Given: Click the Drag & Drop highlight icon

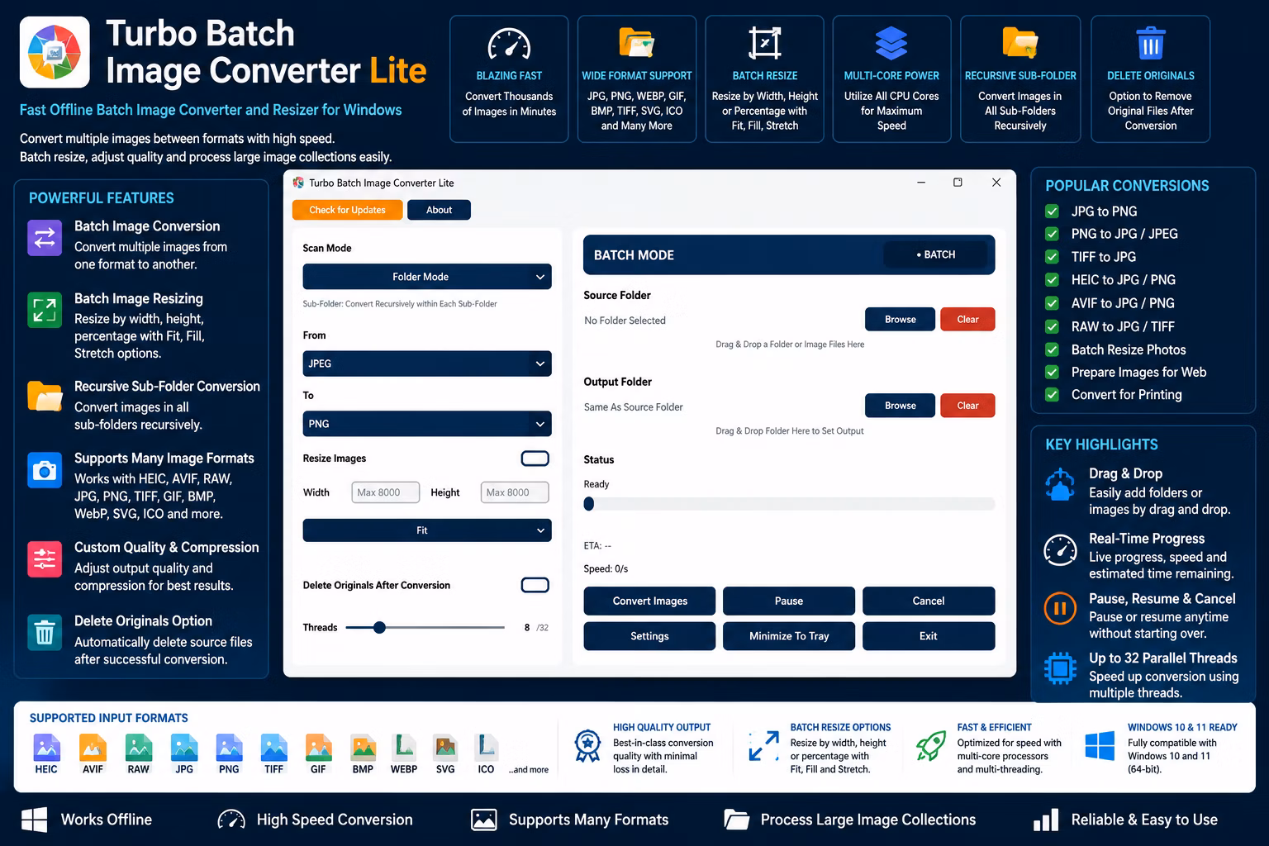Looking at the screenshot, I should coord(1060,484).
